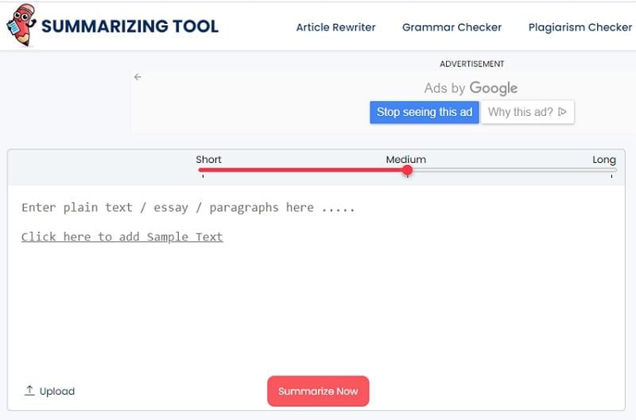Click the pencil mascot logo icon
636x420 pixels.
coord(21,25)
